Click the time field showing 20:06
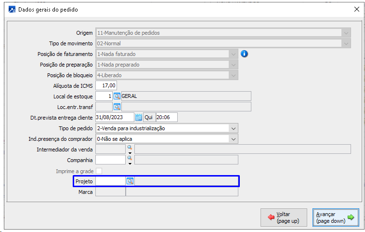Screen dimensions: 365x232 (x=167, y=117)
